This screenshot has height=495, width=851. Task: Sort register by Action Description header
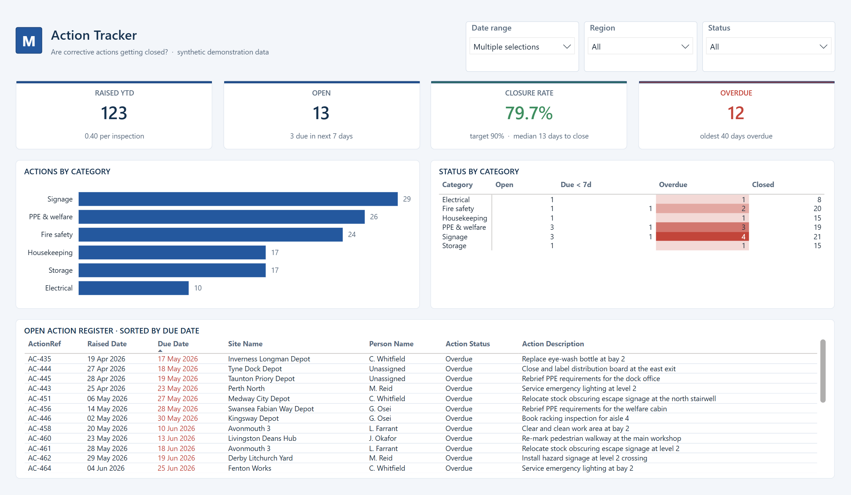tap(553, 344)
